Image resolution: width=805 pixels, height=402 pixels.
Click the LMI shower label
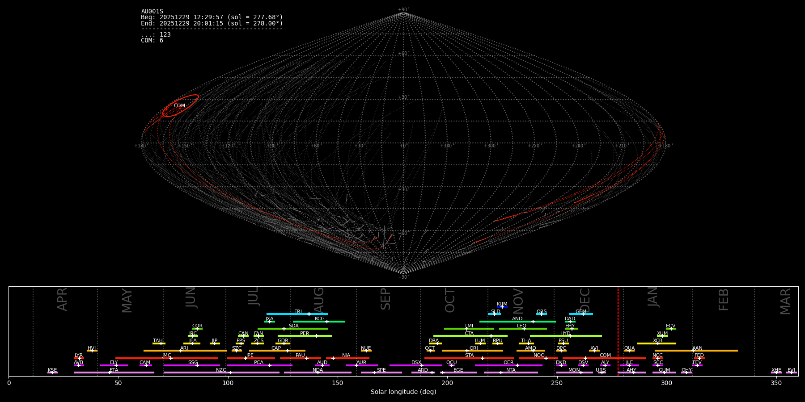tap(469, 326)
